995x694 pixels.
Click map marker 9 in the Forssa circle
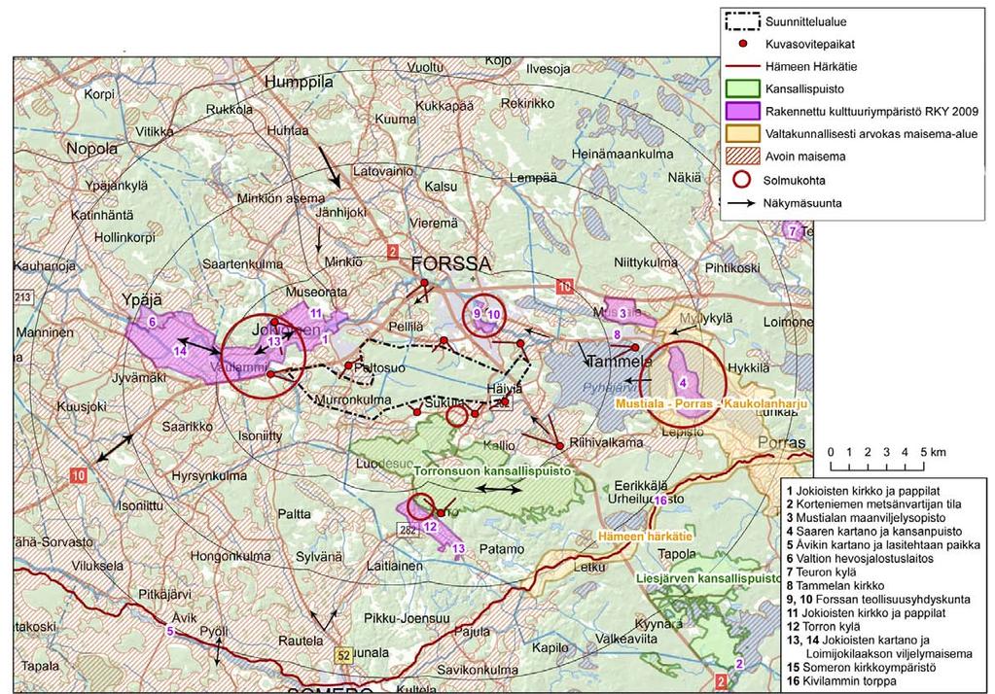[x=478, y=313]
